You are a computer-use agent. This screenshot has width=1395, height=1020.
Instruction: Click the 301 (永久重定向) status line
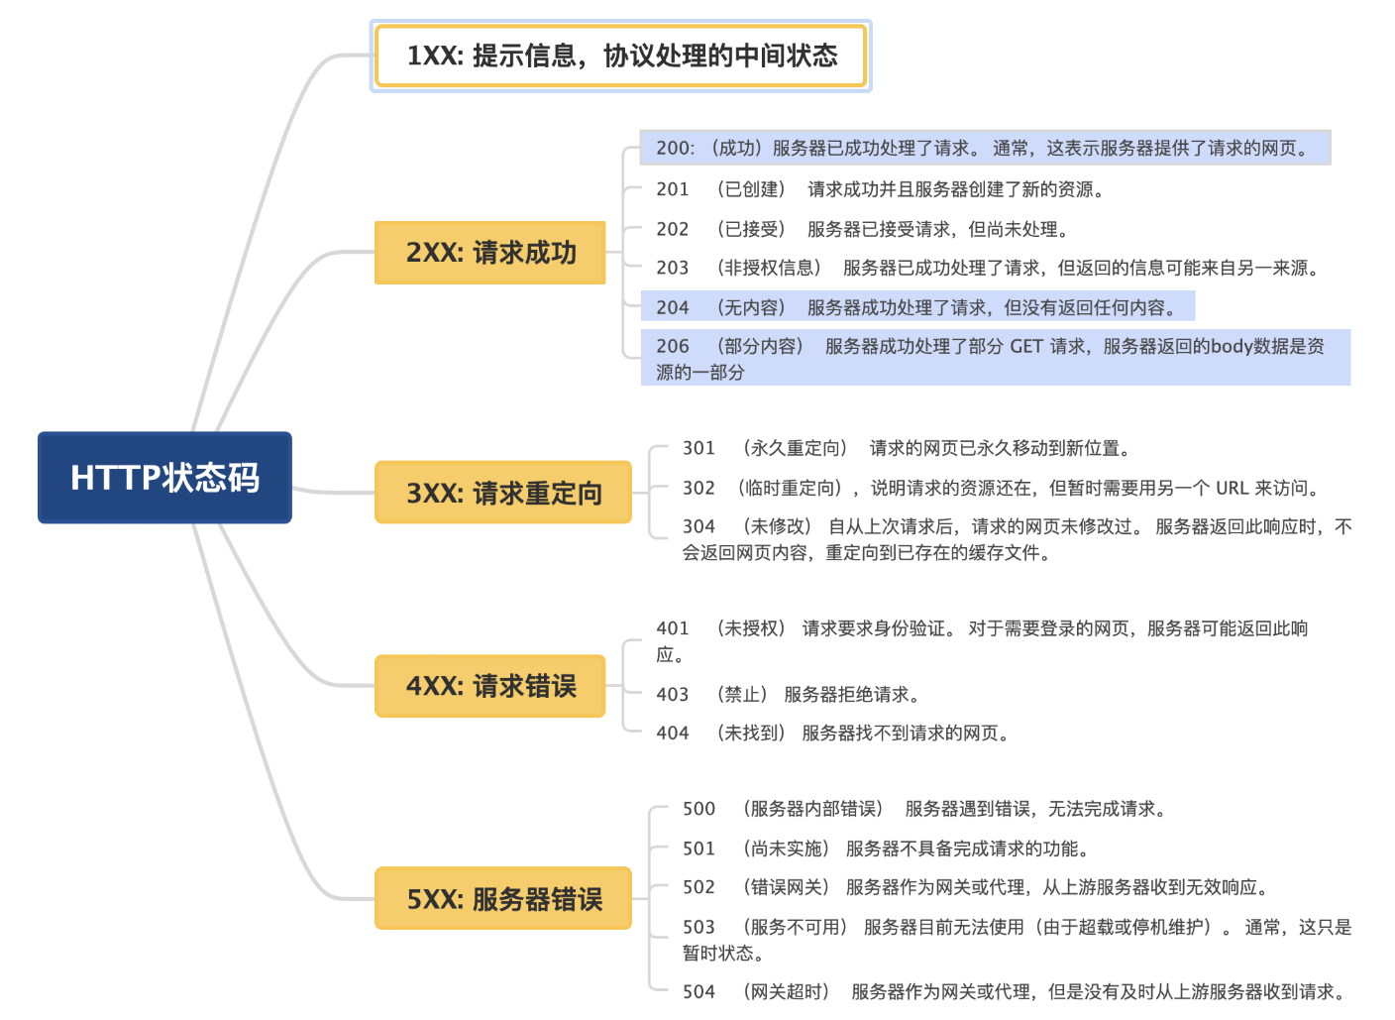(x=908, y=448)
